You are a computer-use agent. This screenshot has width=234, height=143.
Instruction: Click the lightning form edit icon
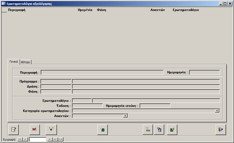[x=172, y=130]
